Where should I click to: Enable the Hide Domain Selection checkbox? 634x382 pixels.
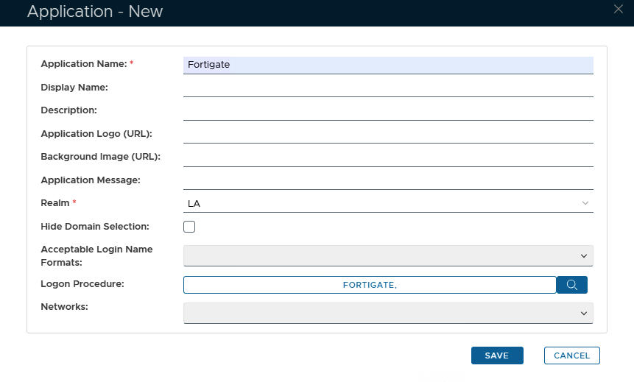pyautogui.click(x=189, y=227)
